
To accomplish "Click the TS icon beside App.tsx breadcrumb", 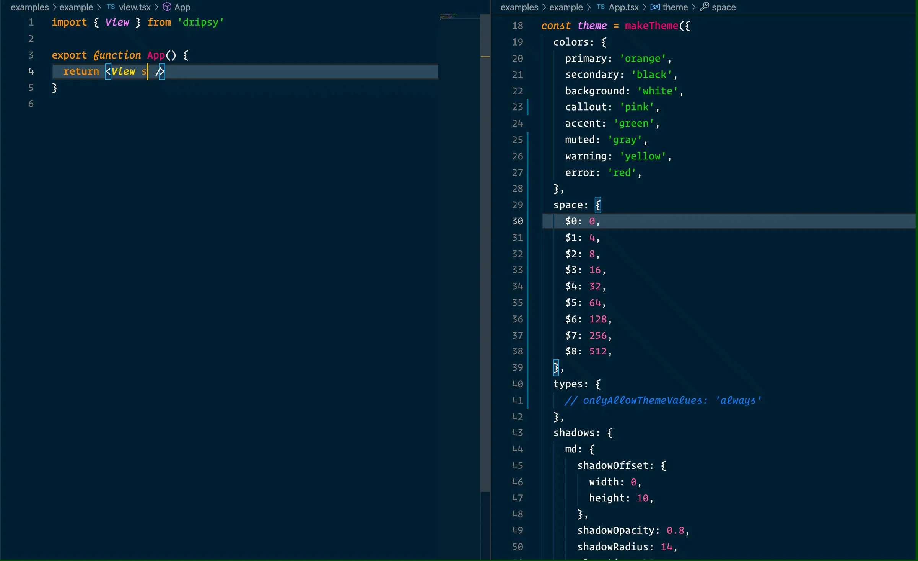I will click(x=601, y=7).
